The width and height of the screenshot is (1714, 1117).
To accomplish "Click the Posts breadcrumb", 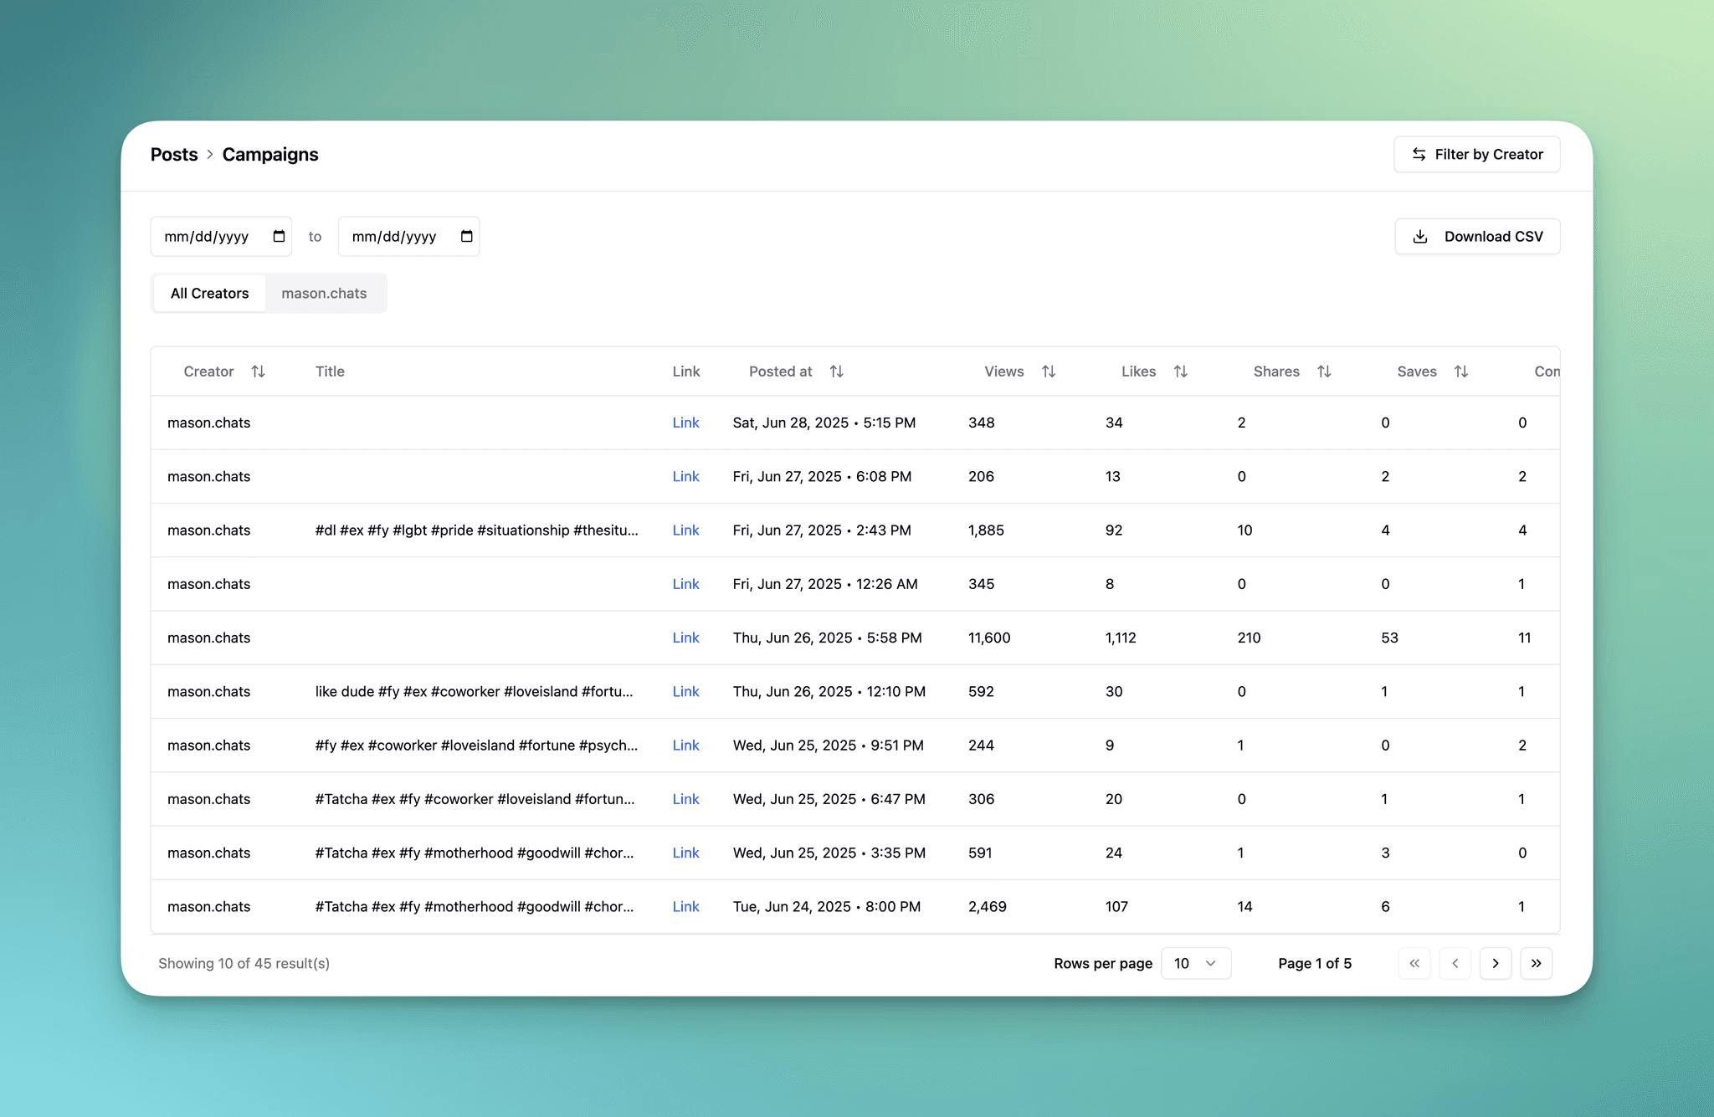I will click(174, 155).
